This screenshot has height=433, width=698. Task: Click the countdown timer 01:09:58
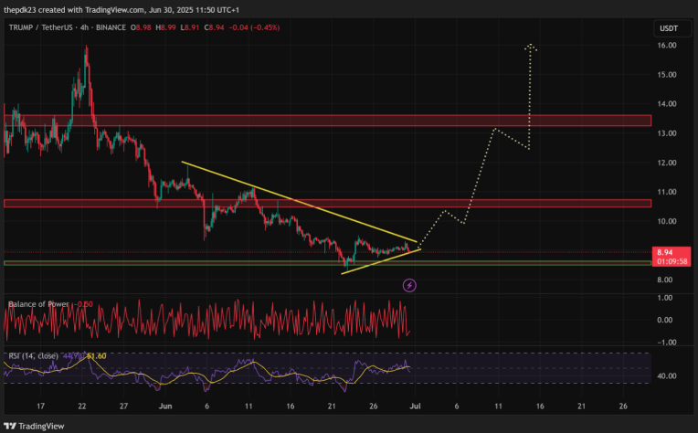[x=672, y=261]
